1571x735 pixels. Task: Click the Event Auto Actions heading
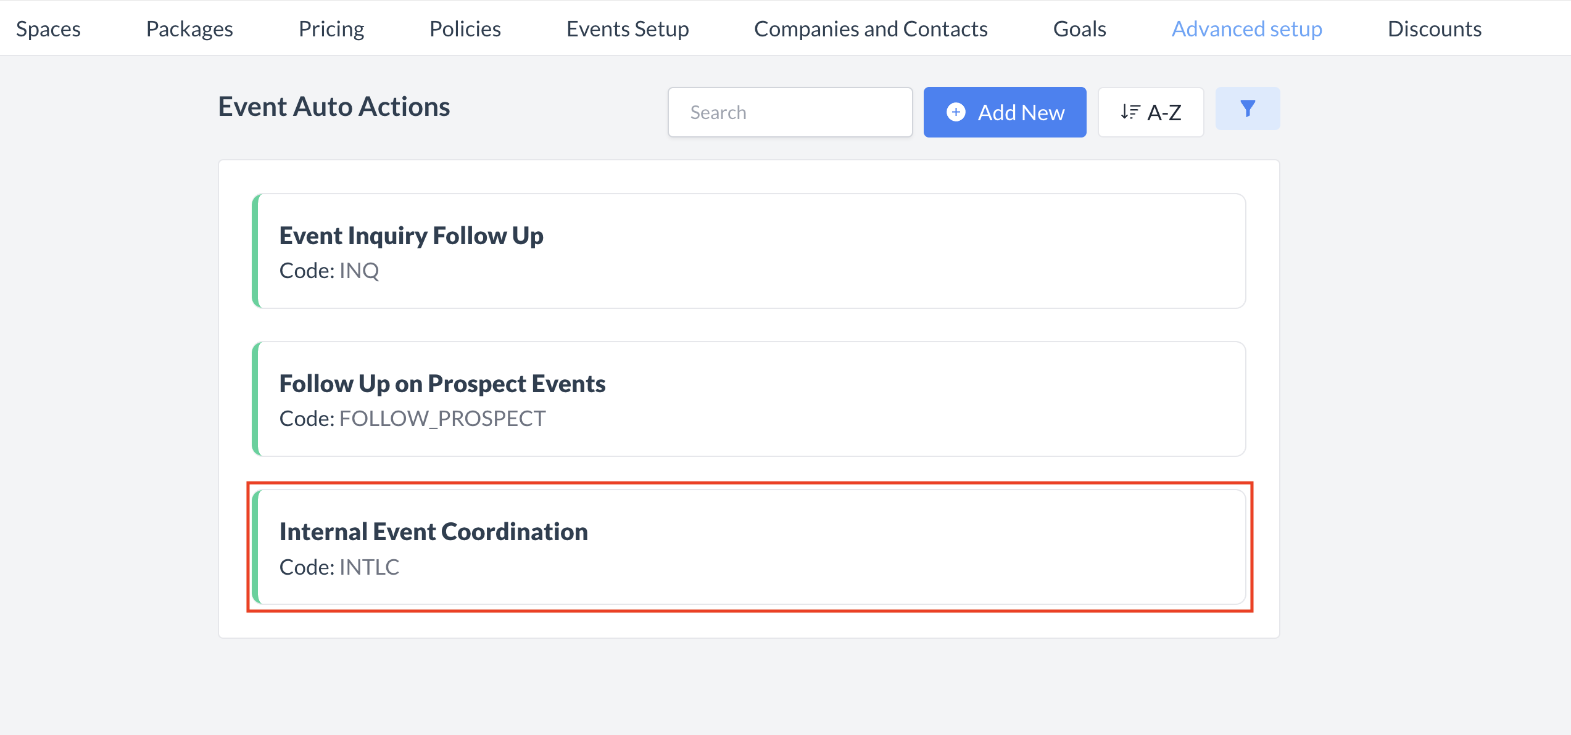333,106
